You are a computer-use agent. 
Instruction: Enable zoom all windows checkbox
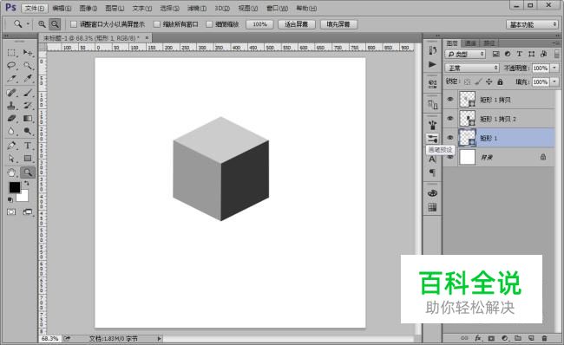(x=157, y=24)
